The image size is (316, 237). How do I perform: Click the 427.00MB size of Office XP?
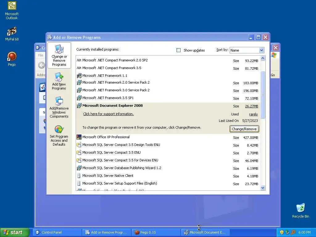point(251,138)
